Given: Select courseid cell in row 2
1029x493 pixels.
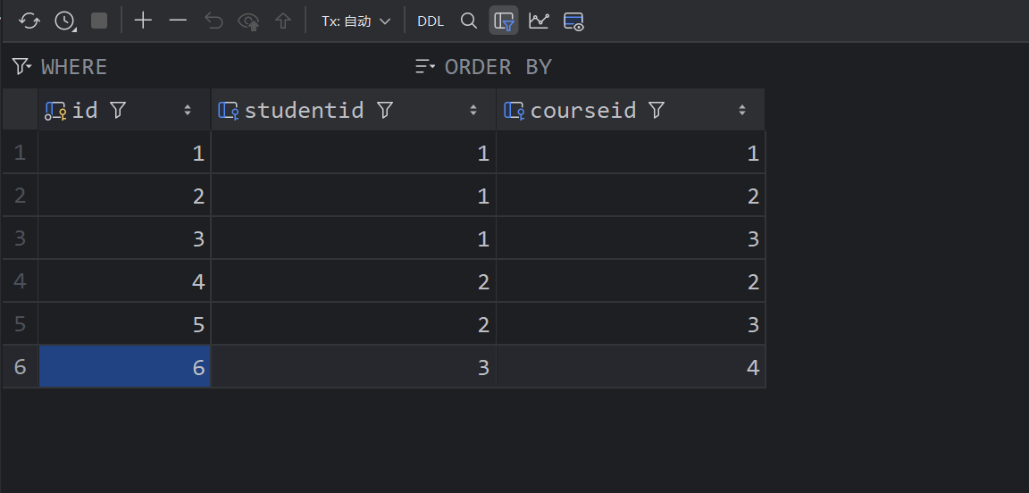Looking at the screenshot, I should coord(631,195).
